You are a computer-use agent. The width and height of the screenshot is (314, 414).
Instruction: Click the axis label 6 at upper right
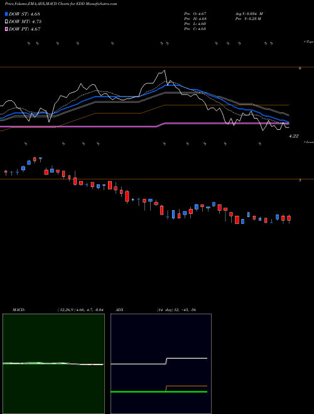coord(300,68)
